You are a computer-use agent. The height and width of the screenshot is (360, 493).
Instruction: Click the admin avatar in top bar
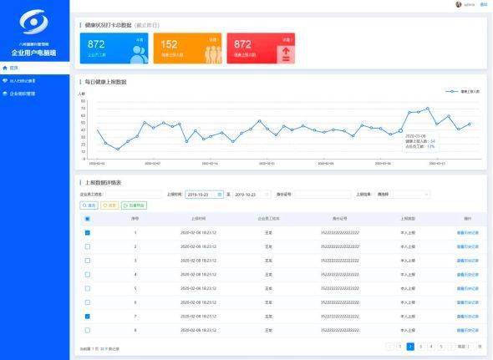pos(459,4)
